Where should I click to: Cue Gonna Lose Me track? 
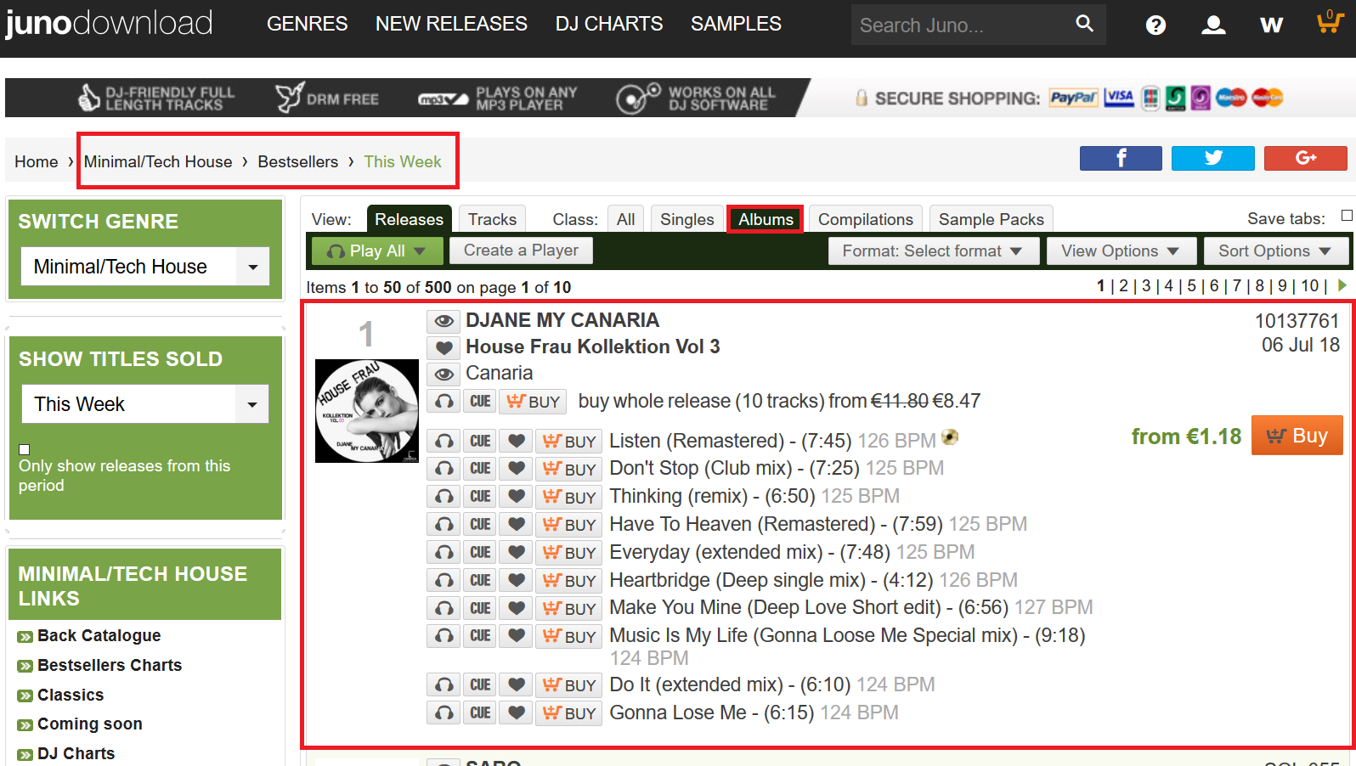pyautogui.click(x=480, y=712)
